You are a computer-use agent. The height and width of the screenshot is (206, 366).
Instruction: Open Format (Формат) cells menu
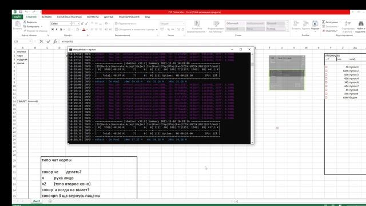[315, 25]
